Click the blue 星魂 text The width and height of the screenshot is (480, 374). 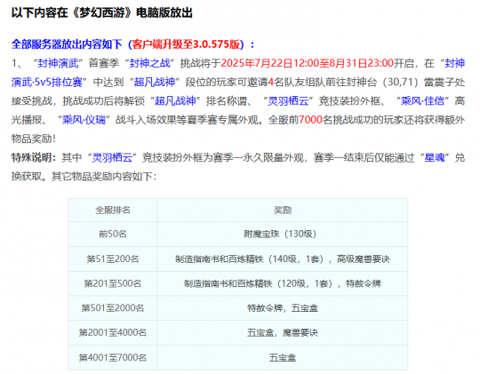click(435, 158)
